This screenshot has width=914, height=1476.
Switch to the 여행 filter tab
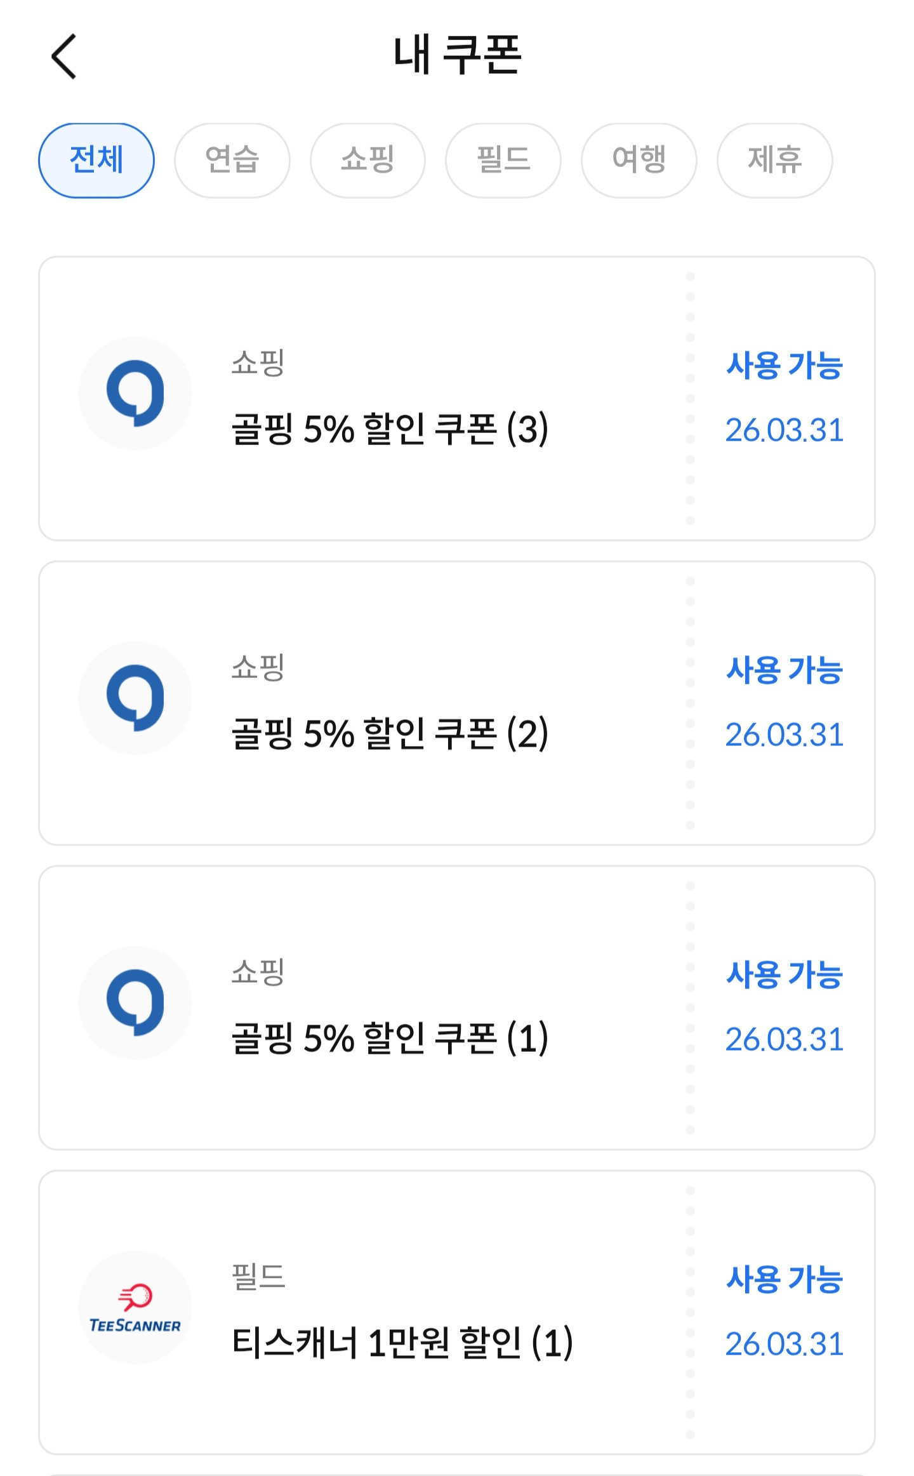click(x=639, y=160)
